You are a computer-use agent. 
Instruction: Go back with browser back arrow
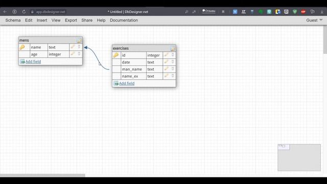[5, 12]
